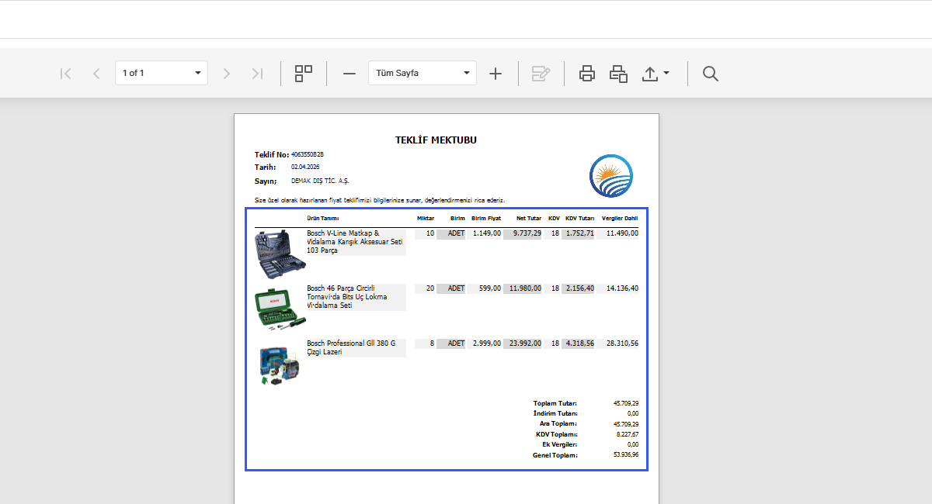Click the quantity 8 cell

425,343
